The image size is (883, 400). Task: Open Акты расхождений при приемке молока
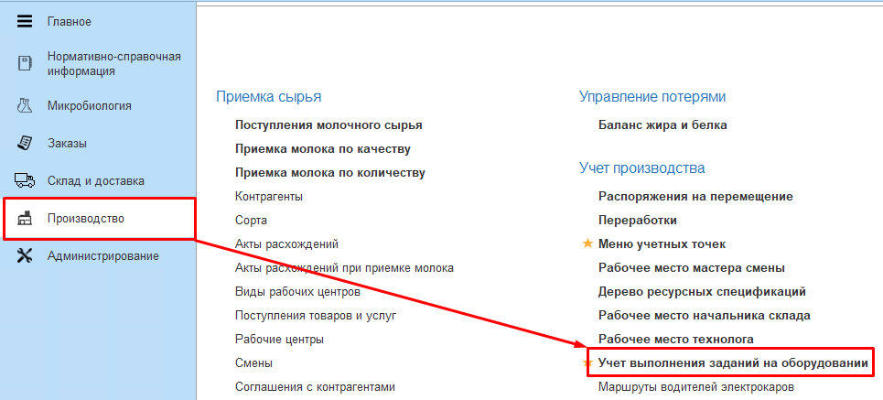(x=344, y=267)
